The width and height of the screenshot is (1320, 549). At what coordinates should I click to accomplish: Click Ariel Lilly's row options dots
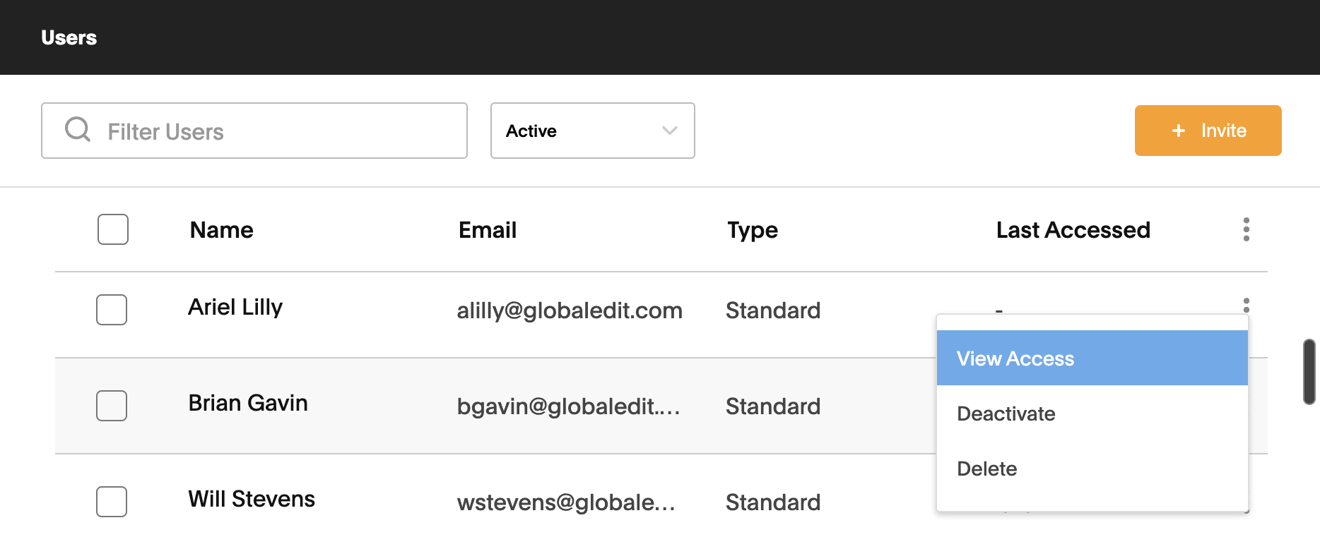coord(1246,305)
